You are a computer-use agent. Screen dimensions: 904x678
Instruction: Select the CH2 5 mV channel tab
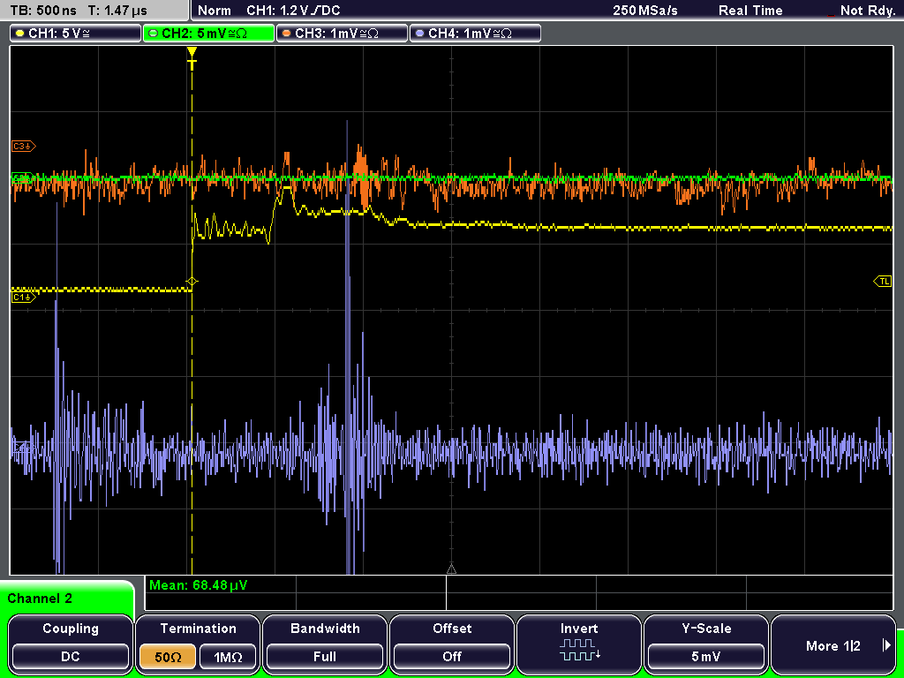pyautogui.click(x=208, y=33)
